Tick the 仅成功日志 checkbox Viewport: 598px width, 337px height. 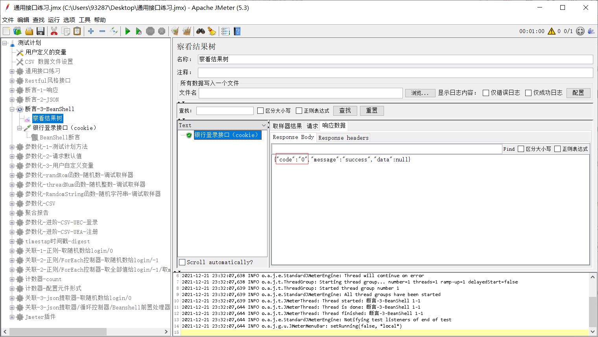[x=528, y=93]
